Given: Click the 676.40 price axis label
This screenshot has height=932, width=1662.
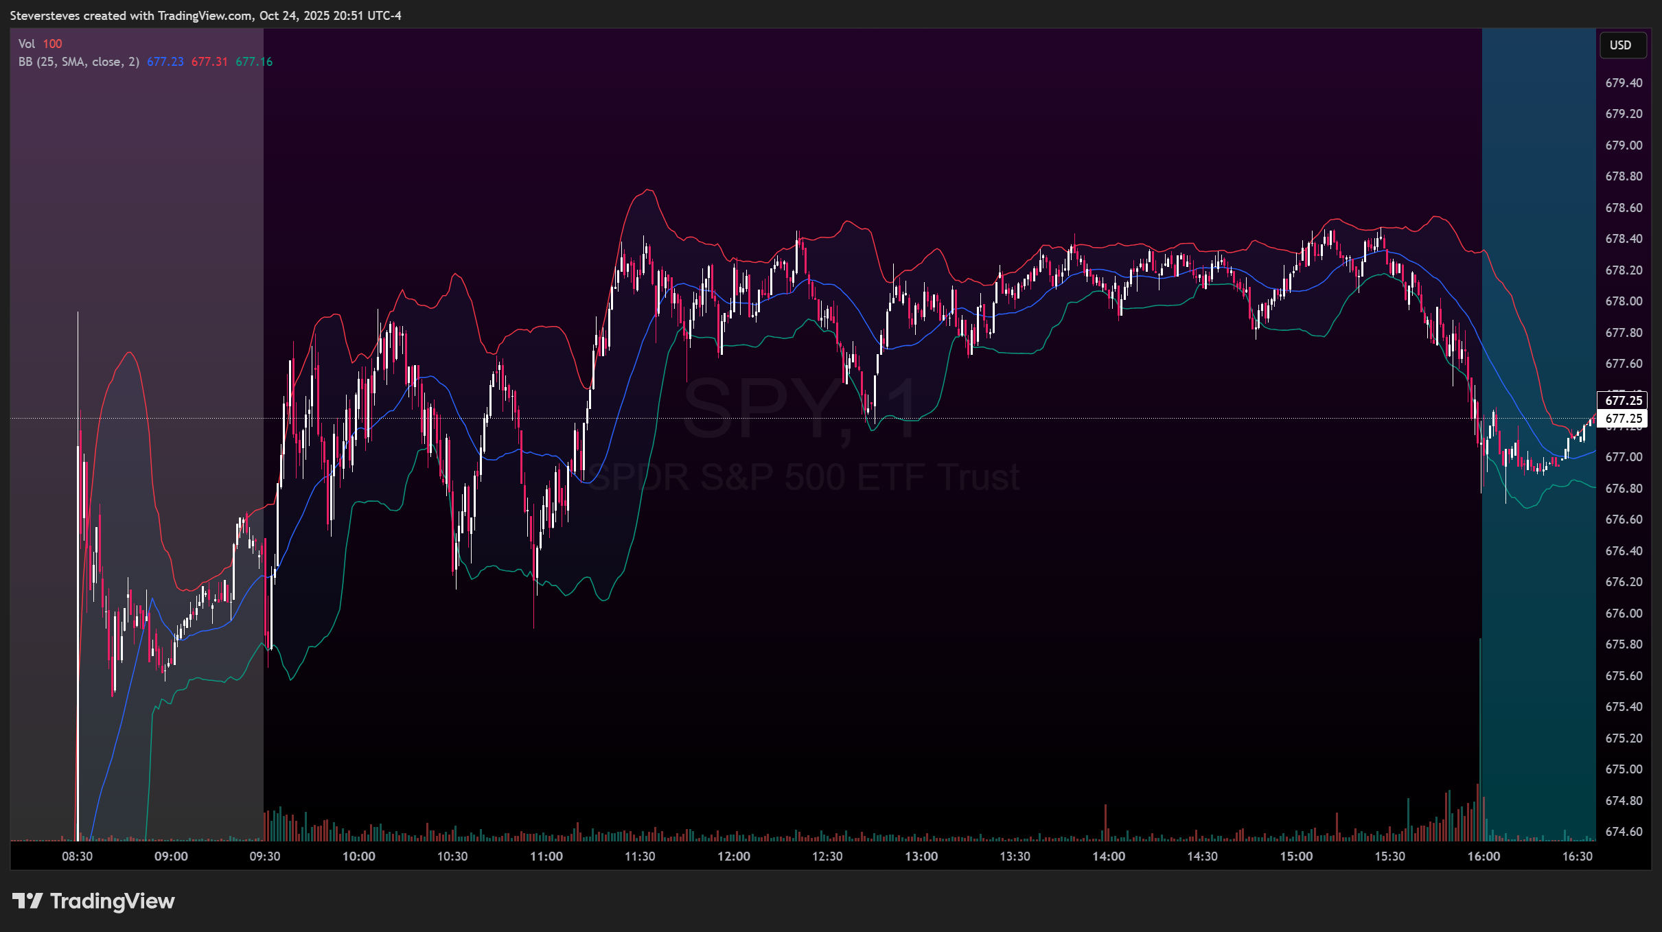Looking at the screenshot, I should click(1624, 551).
